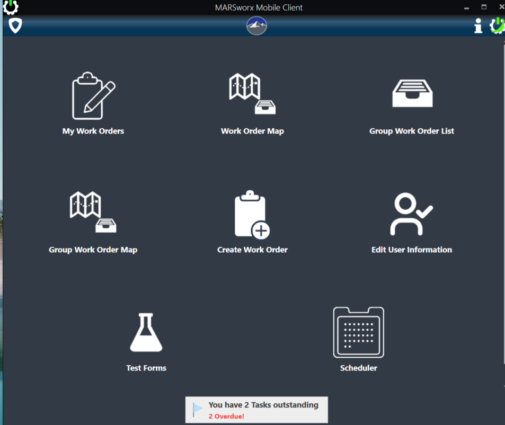Open the Work Order Map icon

[252, 94]
